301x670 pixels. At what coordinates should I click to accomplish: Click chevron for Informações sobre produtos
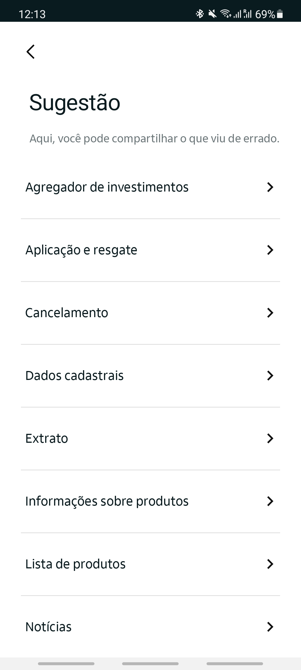pyautogui.click(x=270, y=501)
